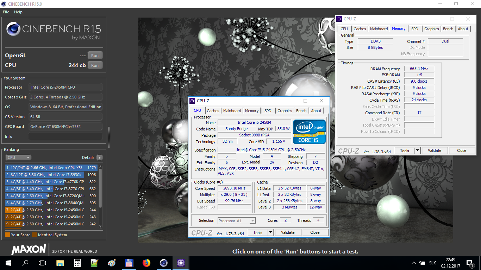Switch to Bench tab in front CPU-Z
The height and width of the screenshot is (270, 481).
(x=301, y=111)
